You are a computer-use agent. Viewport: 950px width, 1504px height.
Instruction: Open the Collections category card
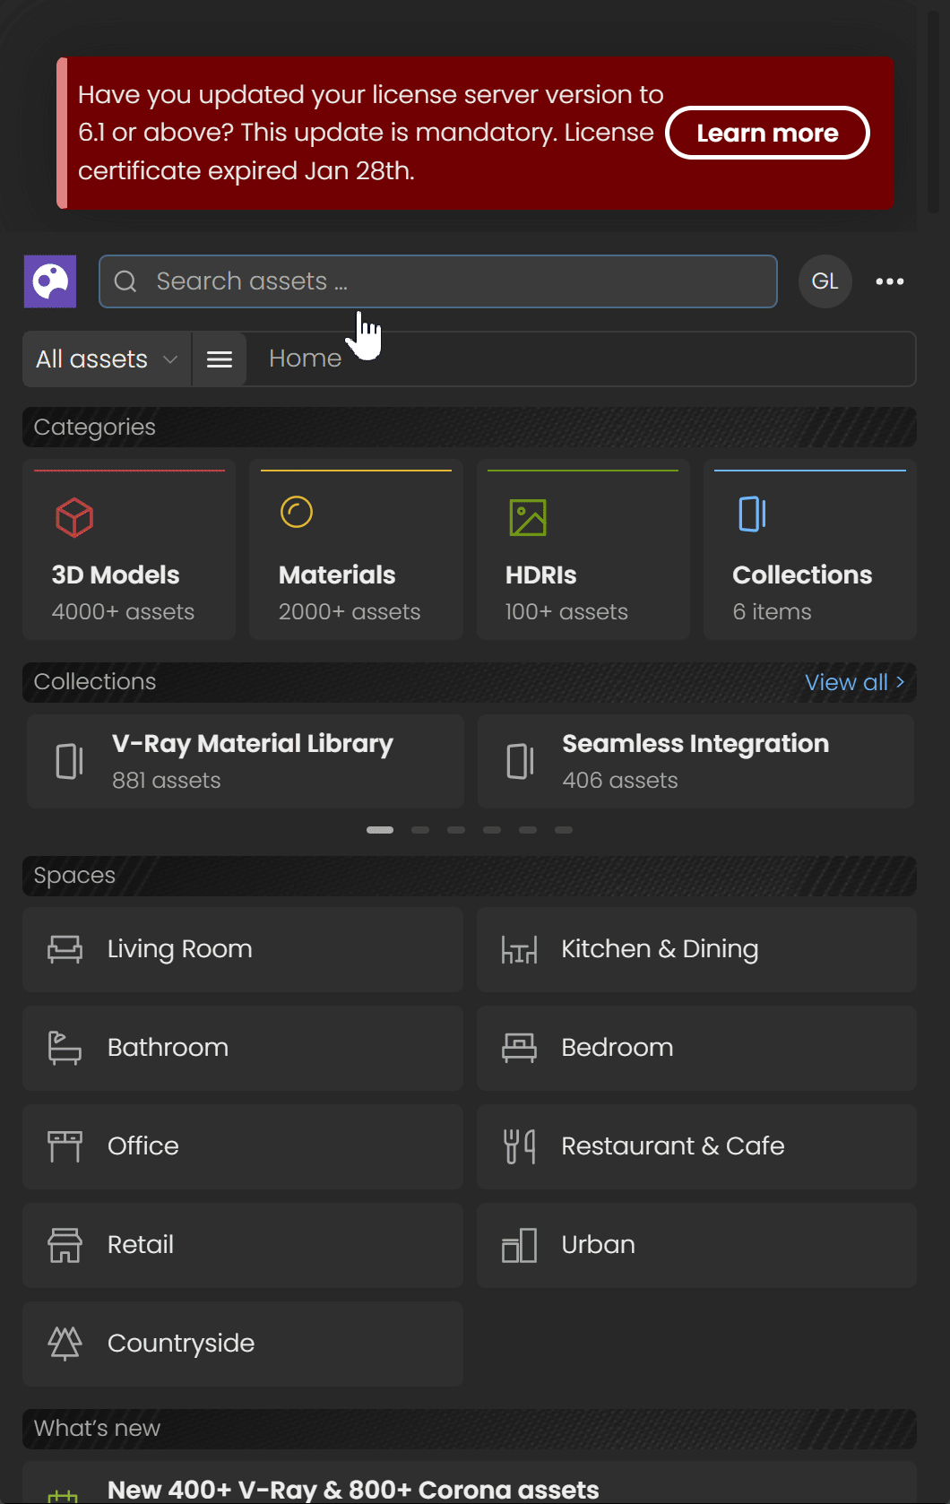click(x=810, y=549)
